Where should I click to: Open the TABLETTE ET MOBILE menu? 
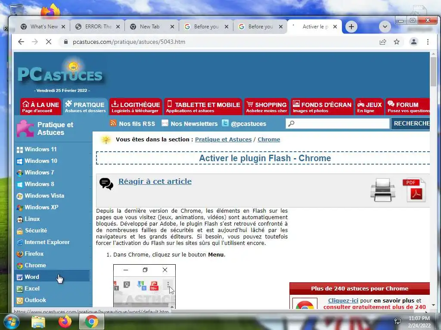coord(203,107)
